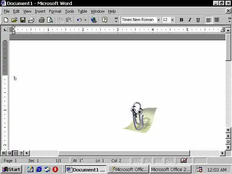Switch to Document1 taskbar button
The image size is (232, 174).
click(x=86, y=169)
